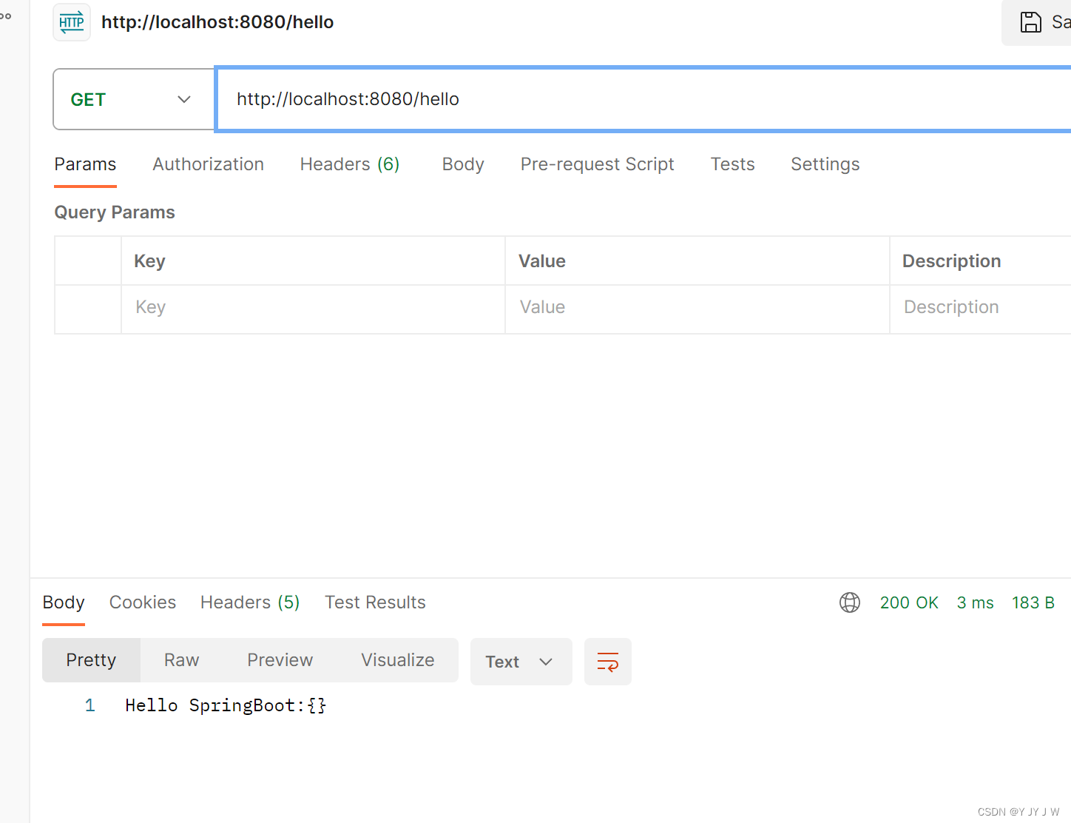The height and width of the screenshot is (823, 1071).
Task: Expand the chevron next to GET
Action: click(183, 98)
